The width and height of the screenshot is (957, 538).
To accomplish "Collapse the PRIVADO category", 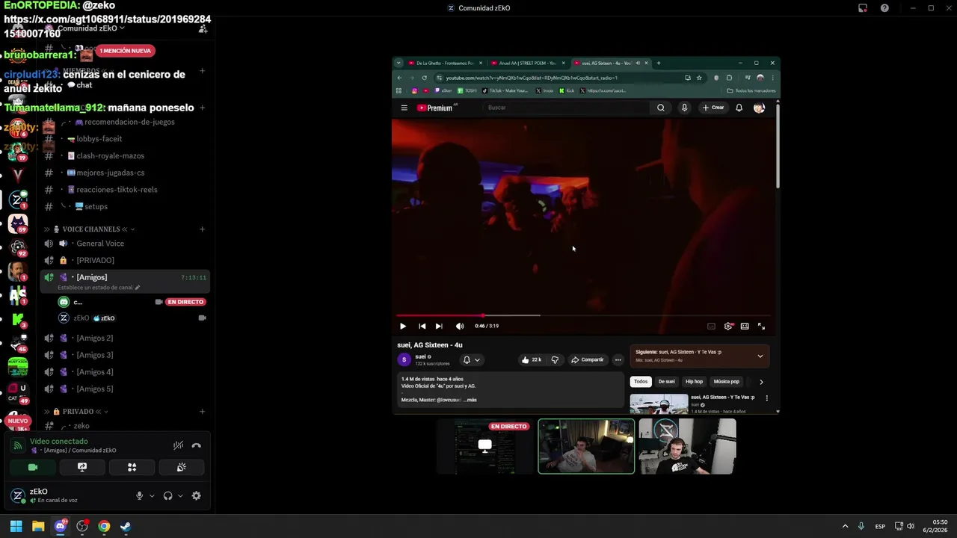I will (x=77, y=412).
